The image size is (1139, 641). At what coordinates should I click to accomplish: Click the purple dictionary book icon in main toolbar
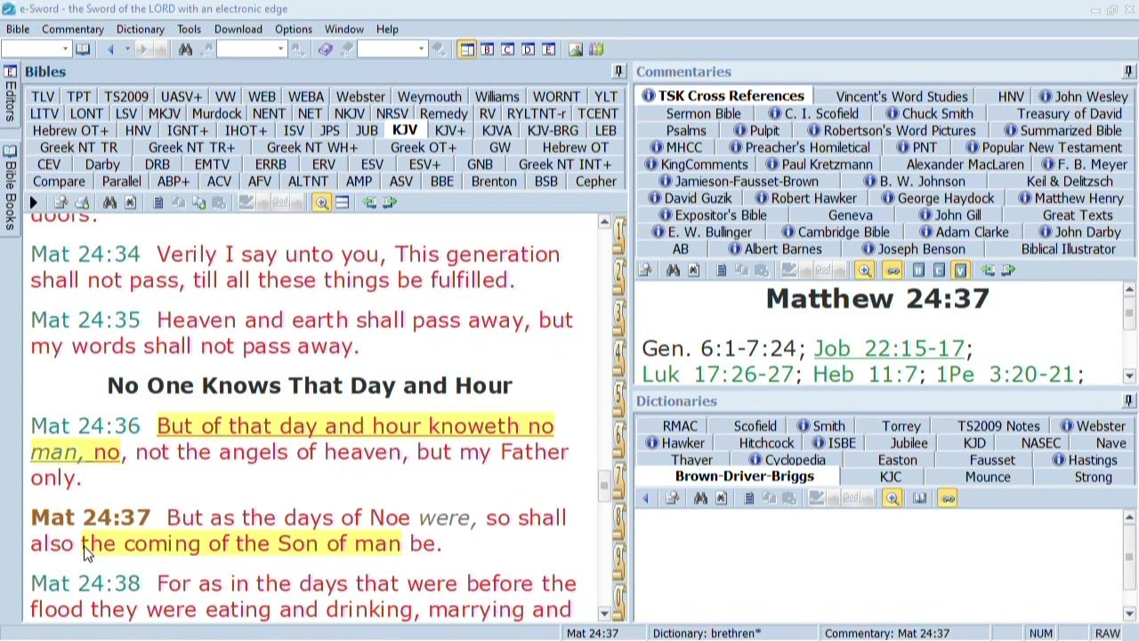tap(326, 50)
